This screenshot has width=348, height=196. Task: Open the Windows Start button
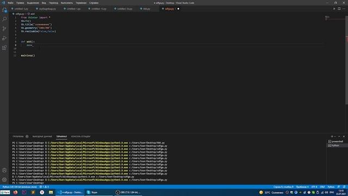click(x=5, y=192)
